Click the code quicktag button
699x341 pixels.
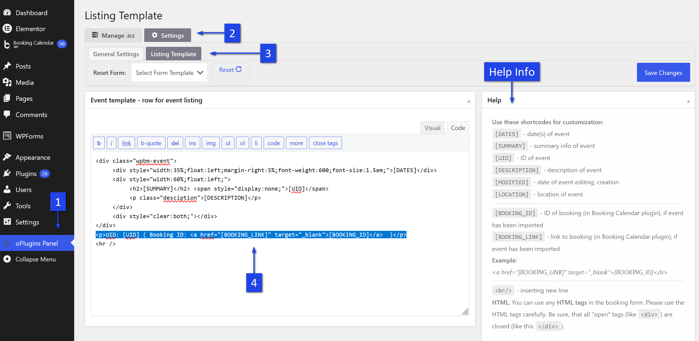tap(274, 143)
